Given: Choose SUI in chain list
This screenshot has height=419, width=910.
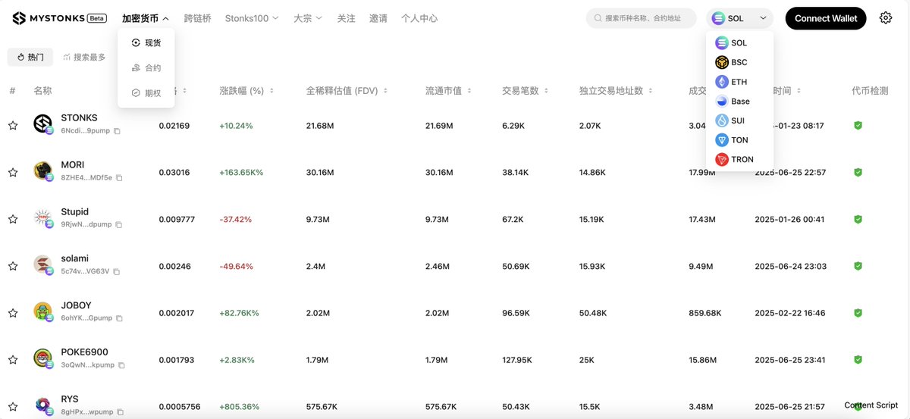Looking at the screenshot, I should 730,120.
